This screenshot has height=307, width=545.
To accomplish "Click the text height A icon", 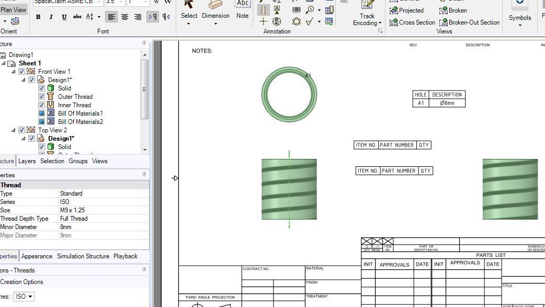I will pos(89,17).
